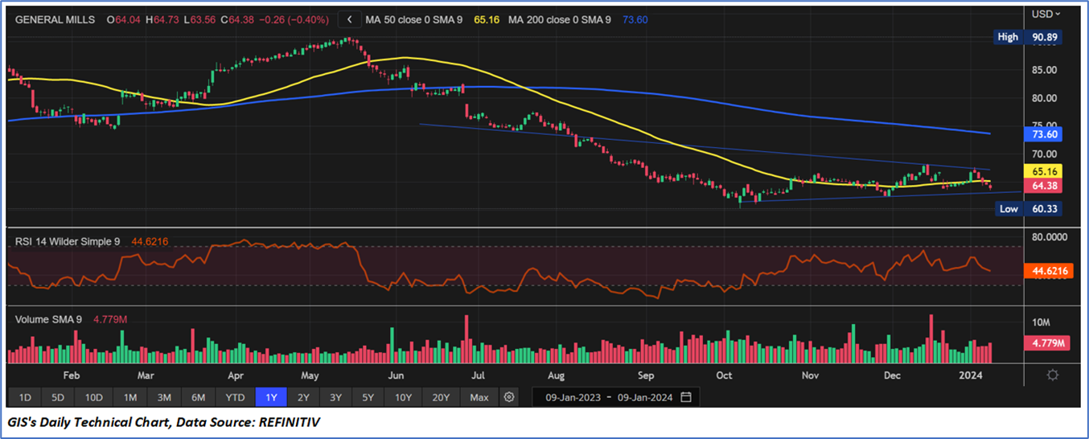Click the orange 44.6216 RSI axis label
Image resolution: width=1089 pixels, height=439 pixels.
click(1048, 272)
